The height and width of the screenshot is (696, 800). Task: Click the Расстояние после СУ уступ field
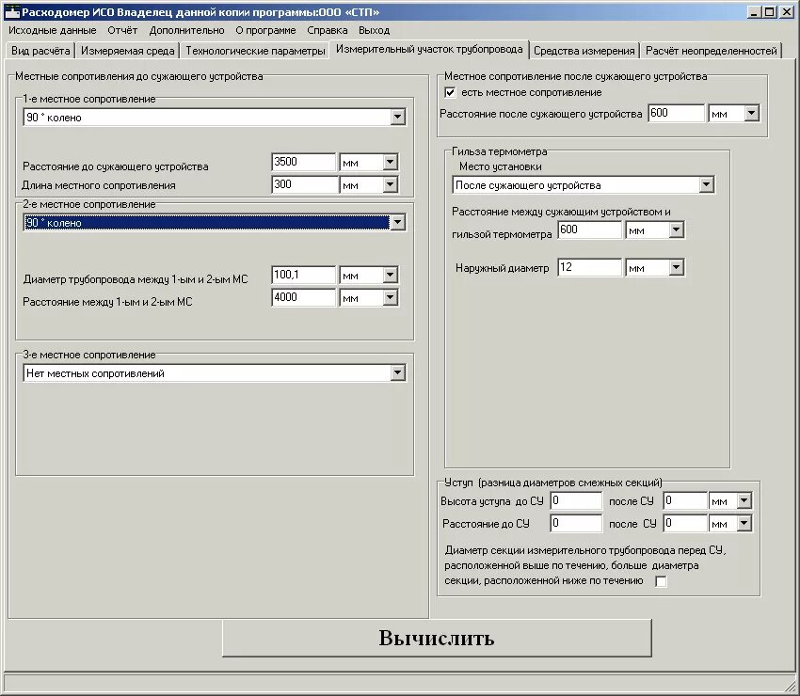685,523
